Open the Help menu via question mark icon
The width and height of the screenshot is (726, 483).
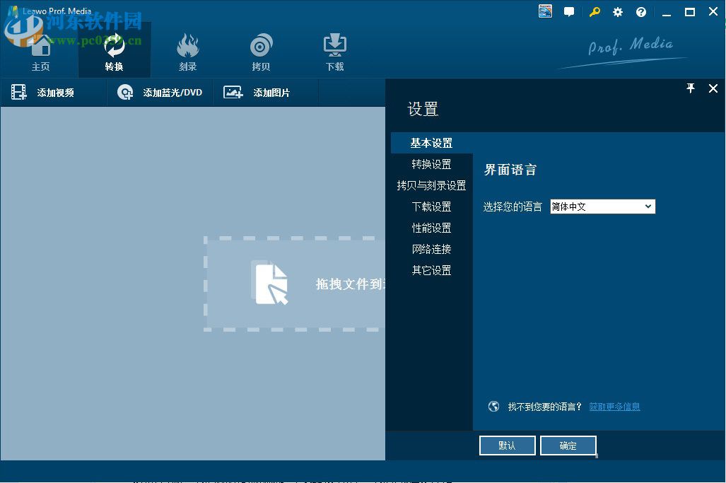[x=640, y=11]
